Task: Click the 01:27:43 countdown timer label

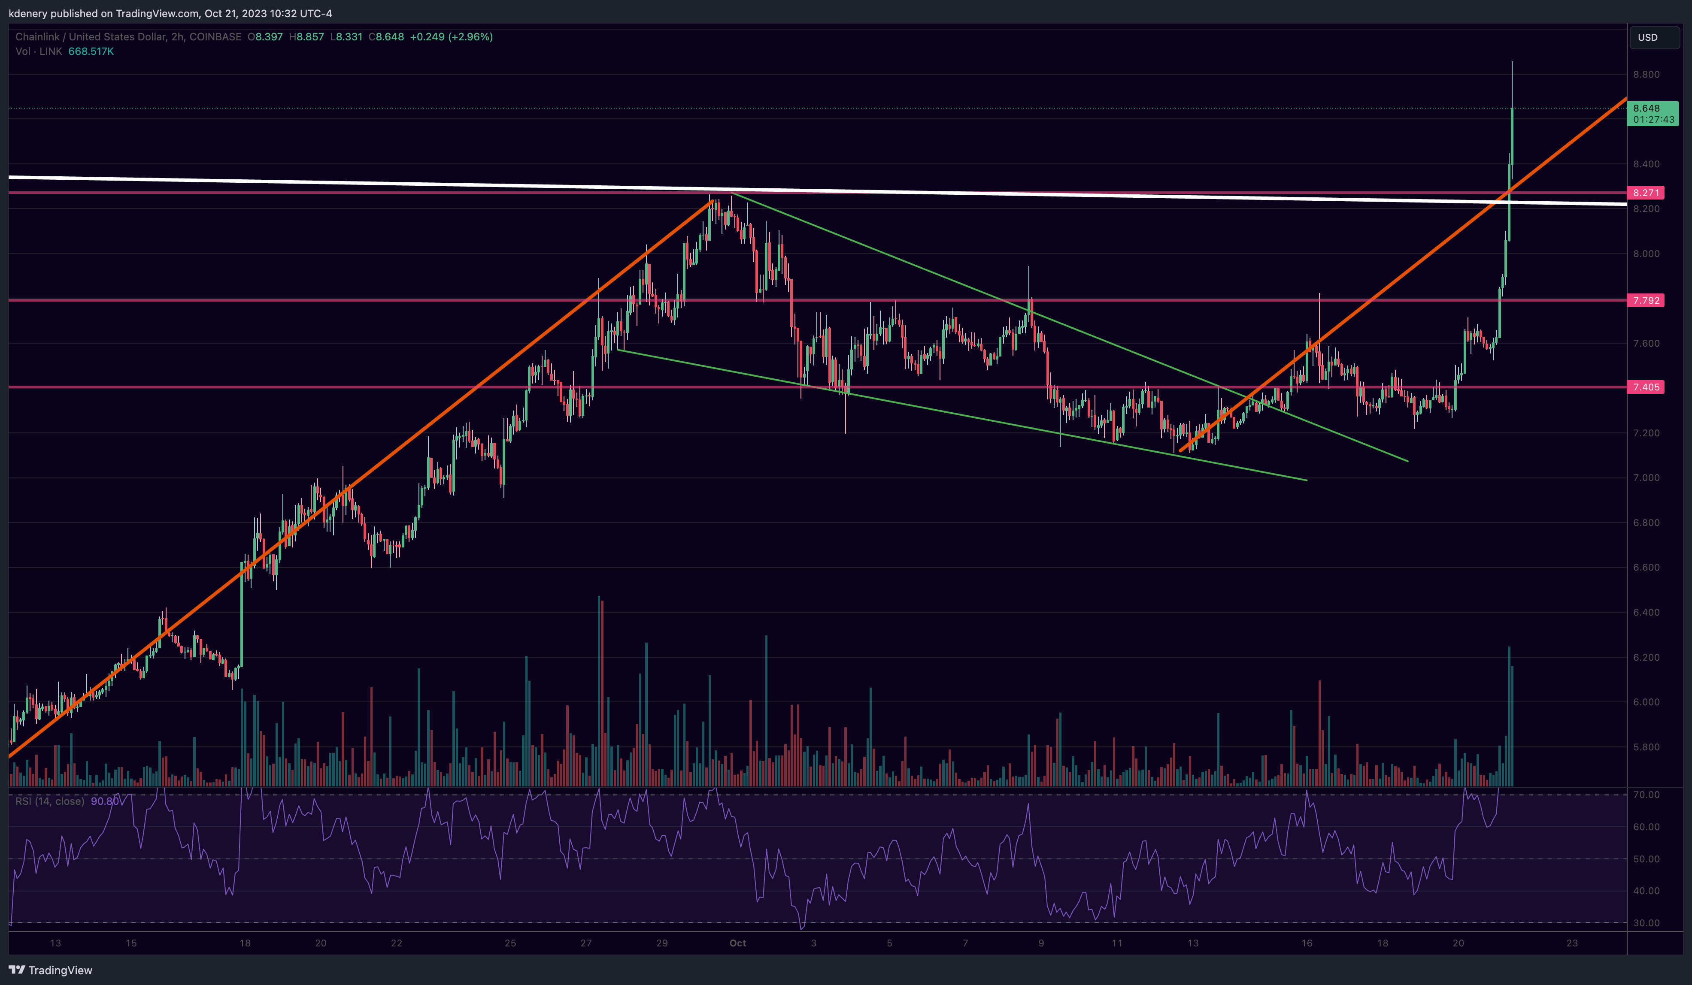Action: (x=1654, y=119)
